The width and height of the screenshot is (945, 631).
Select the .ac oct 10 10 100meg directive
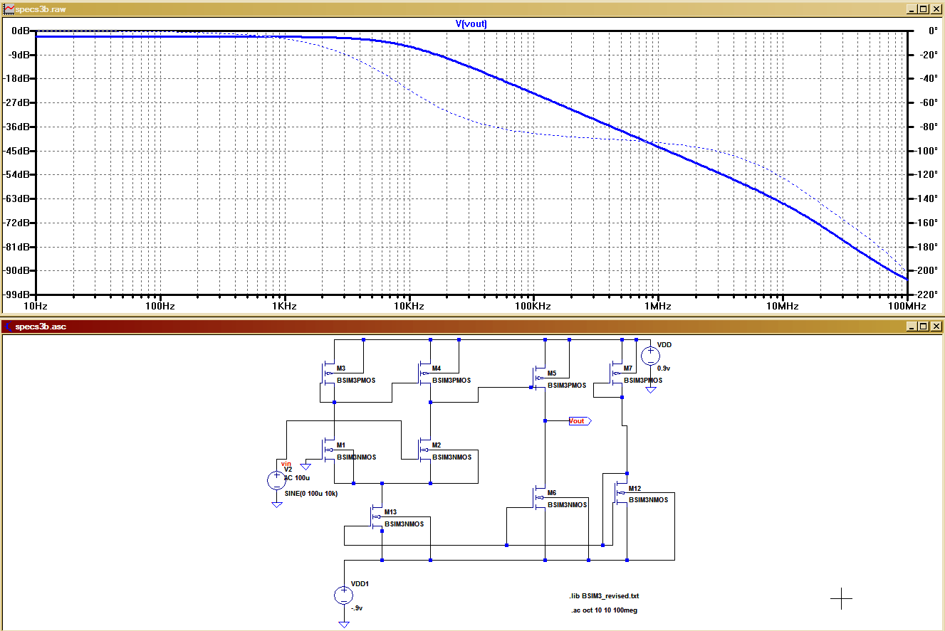coord(606,610)
